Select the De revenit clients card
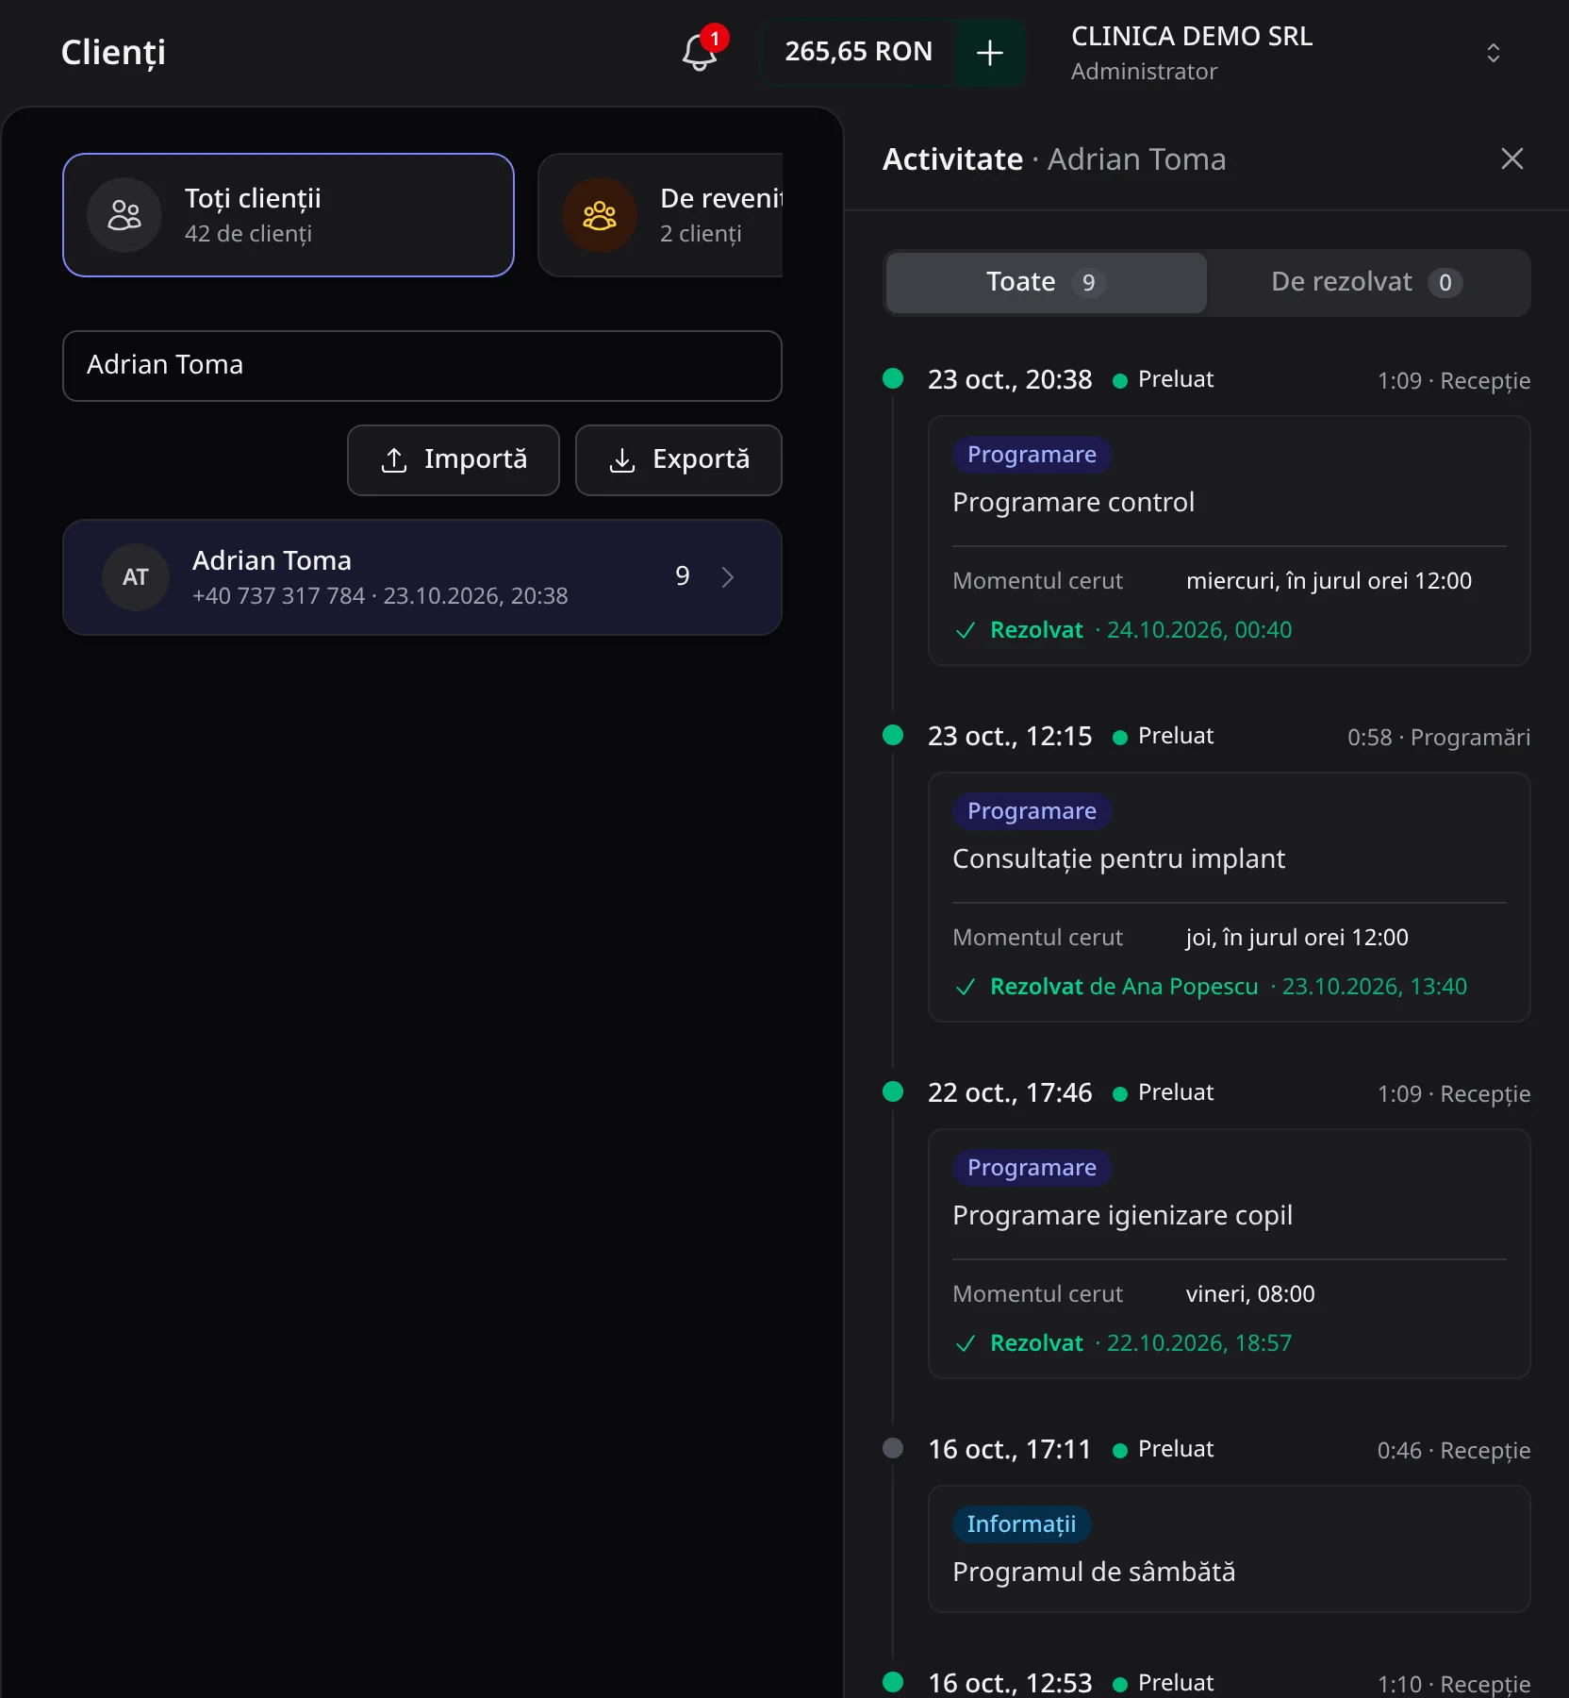1569x1698 pixels. [x=661, y=215]
